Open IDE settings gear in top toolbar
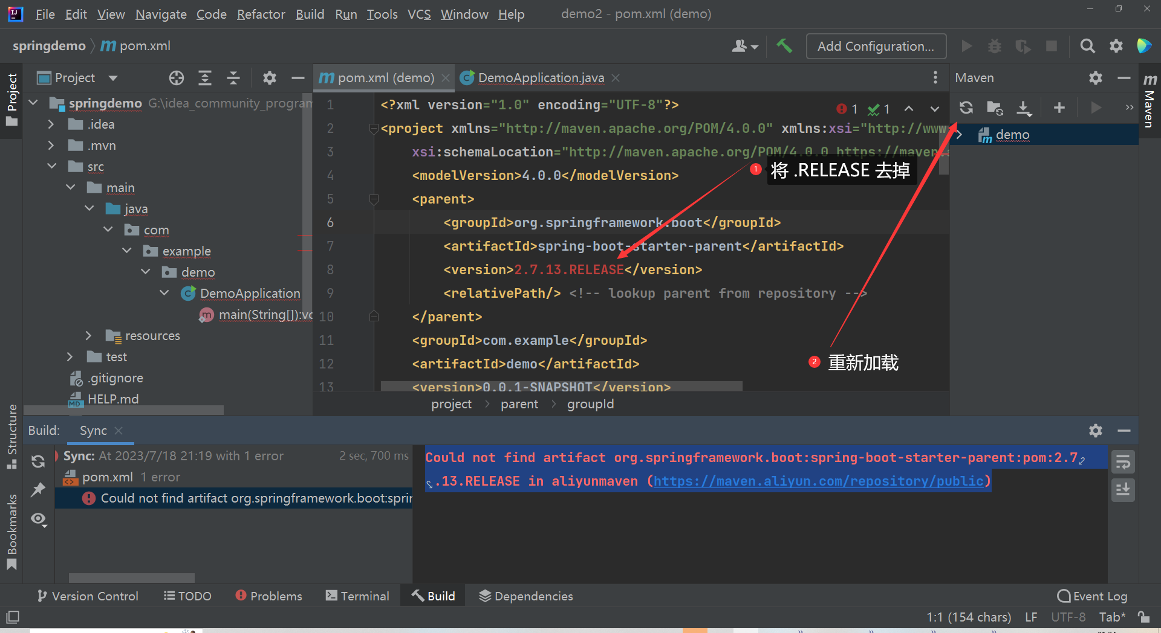1161x633 pixels. [x=1116, y=46]
